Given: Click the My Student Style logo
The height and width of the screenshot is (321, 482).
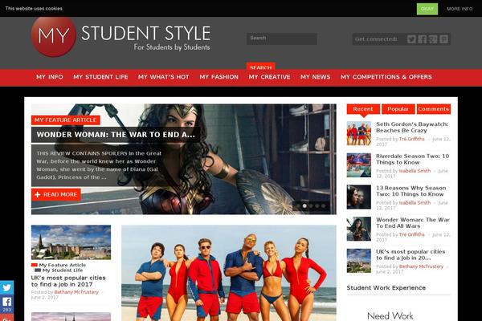Looking at the screenshot, I should coord(120,37).
